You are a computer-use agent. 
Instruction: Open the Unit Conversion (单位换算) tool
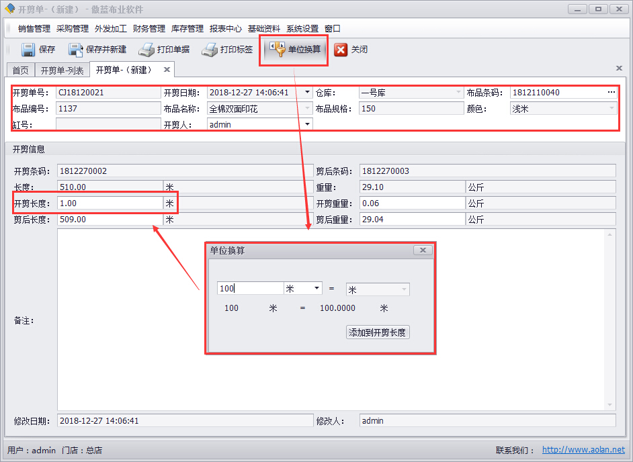pyautogui.click(x=294, y=50)
